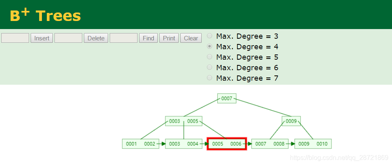Click key 0005 in the internal node
This screenshot has width=392, height=165.
click(x=193, y=121)
